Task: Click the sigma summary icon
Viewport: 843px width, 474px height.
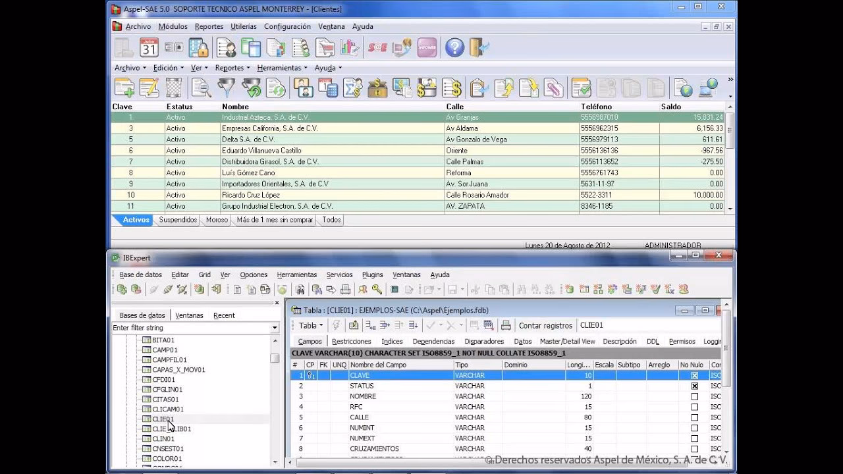Action: [352, 87]
